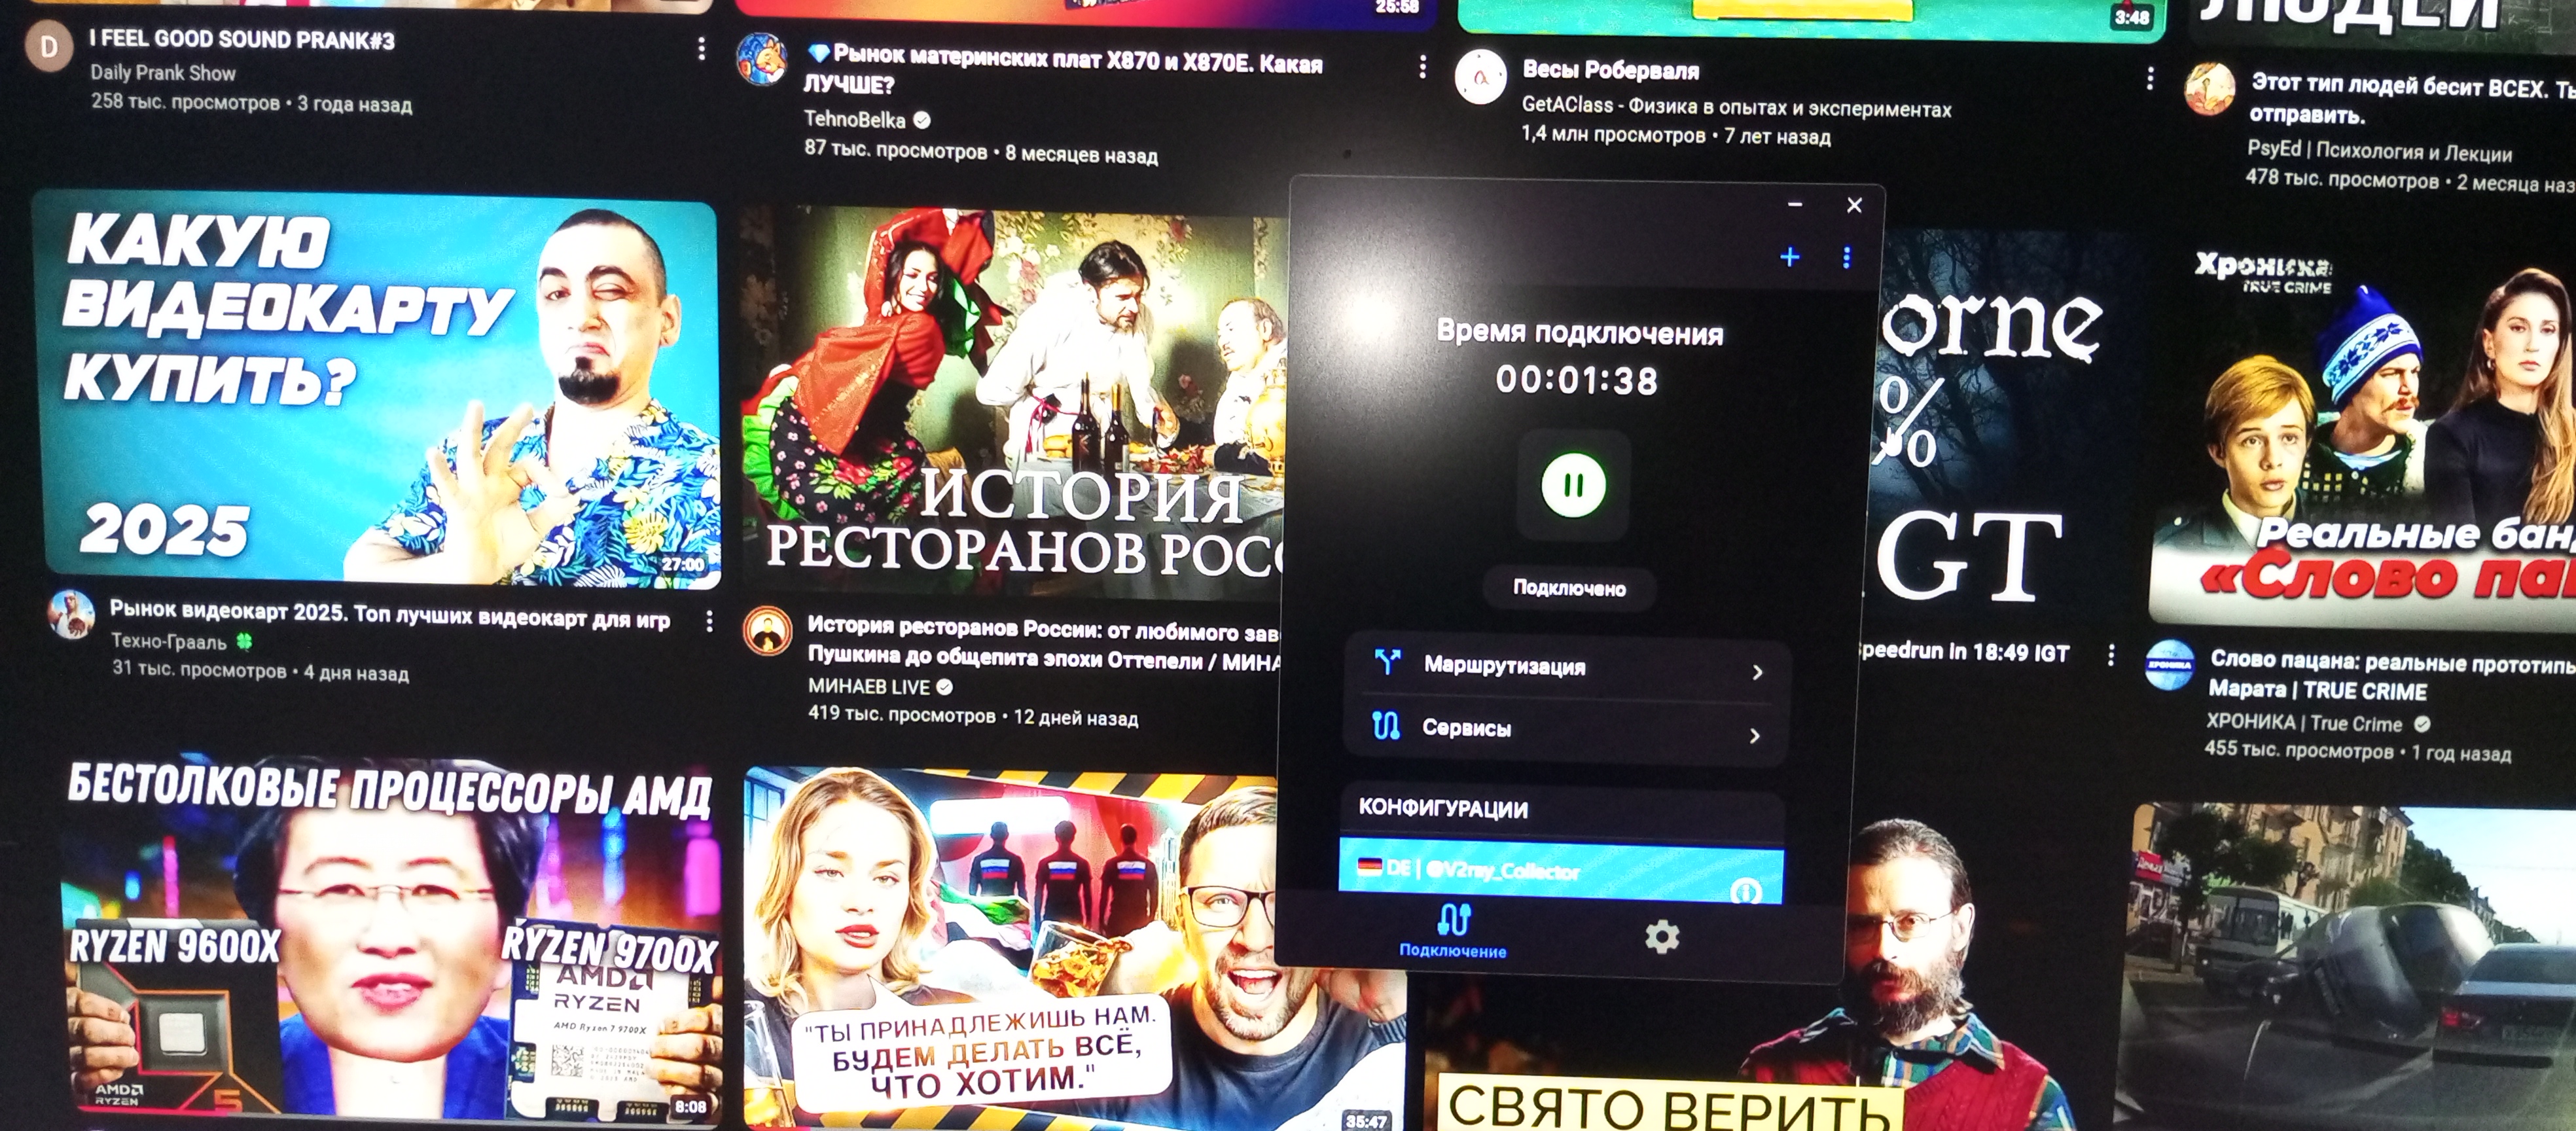Click 1,4 млн просмотров • 7 лет назад

point(1676,135)
